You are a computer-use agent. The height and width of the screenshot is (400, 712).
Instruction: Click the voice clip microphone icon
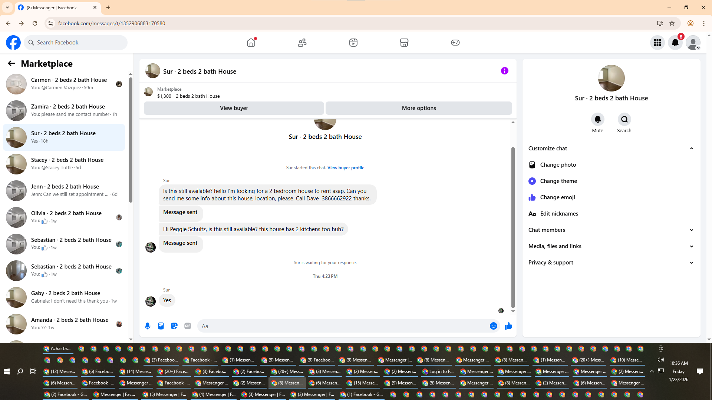click(x=148, y=326)
